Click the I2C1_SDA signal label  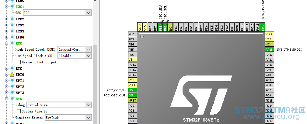161,12
